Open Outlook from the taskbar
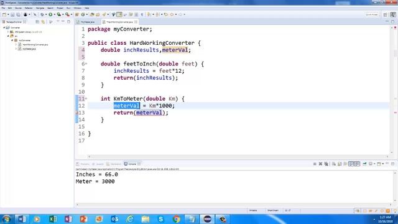The image size is (398, 224). tap(114, 219)
